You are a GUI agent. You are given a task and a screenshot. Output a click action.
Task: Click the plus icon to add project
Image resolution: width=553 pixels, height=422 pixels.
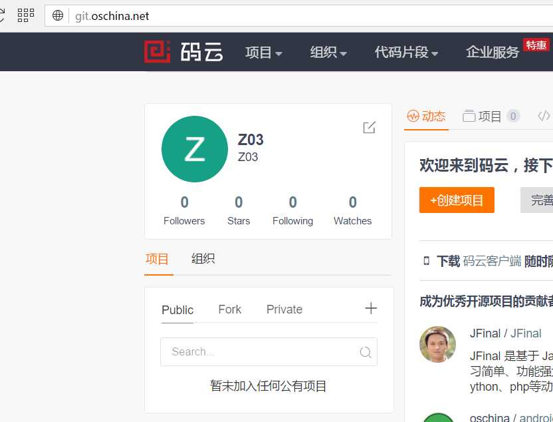(371, 308)
